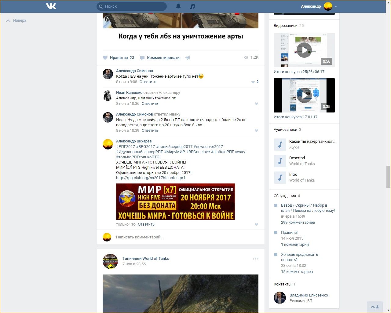Open video titled Итоги конкурса 17.01.17

[x=295, y=117]
